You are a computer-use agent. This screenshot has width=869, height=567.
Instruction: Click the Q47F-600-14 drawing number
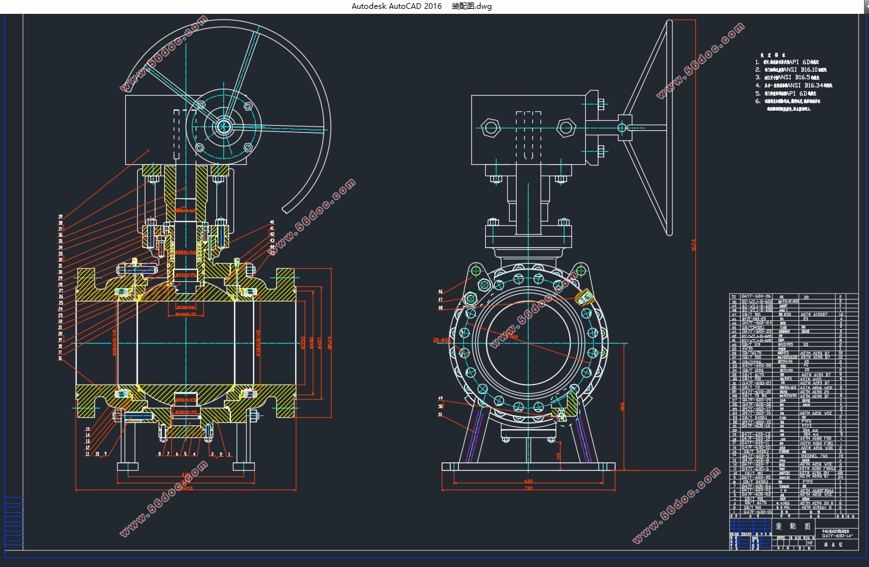click(837, 535)
